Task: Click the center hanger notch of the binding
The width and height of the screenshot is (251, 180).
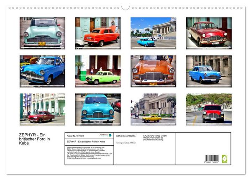Action: click(x=125, y=8)
